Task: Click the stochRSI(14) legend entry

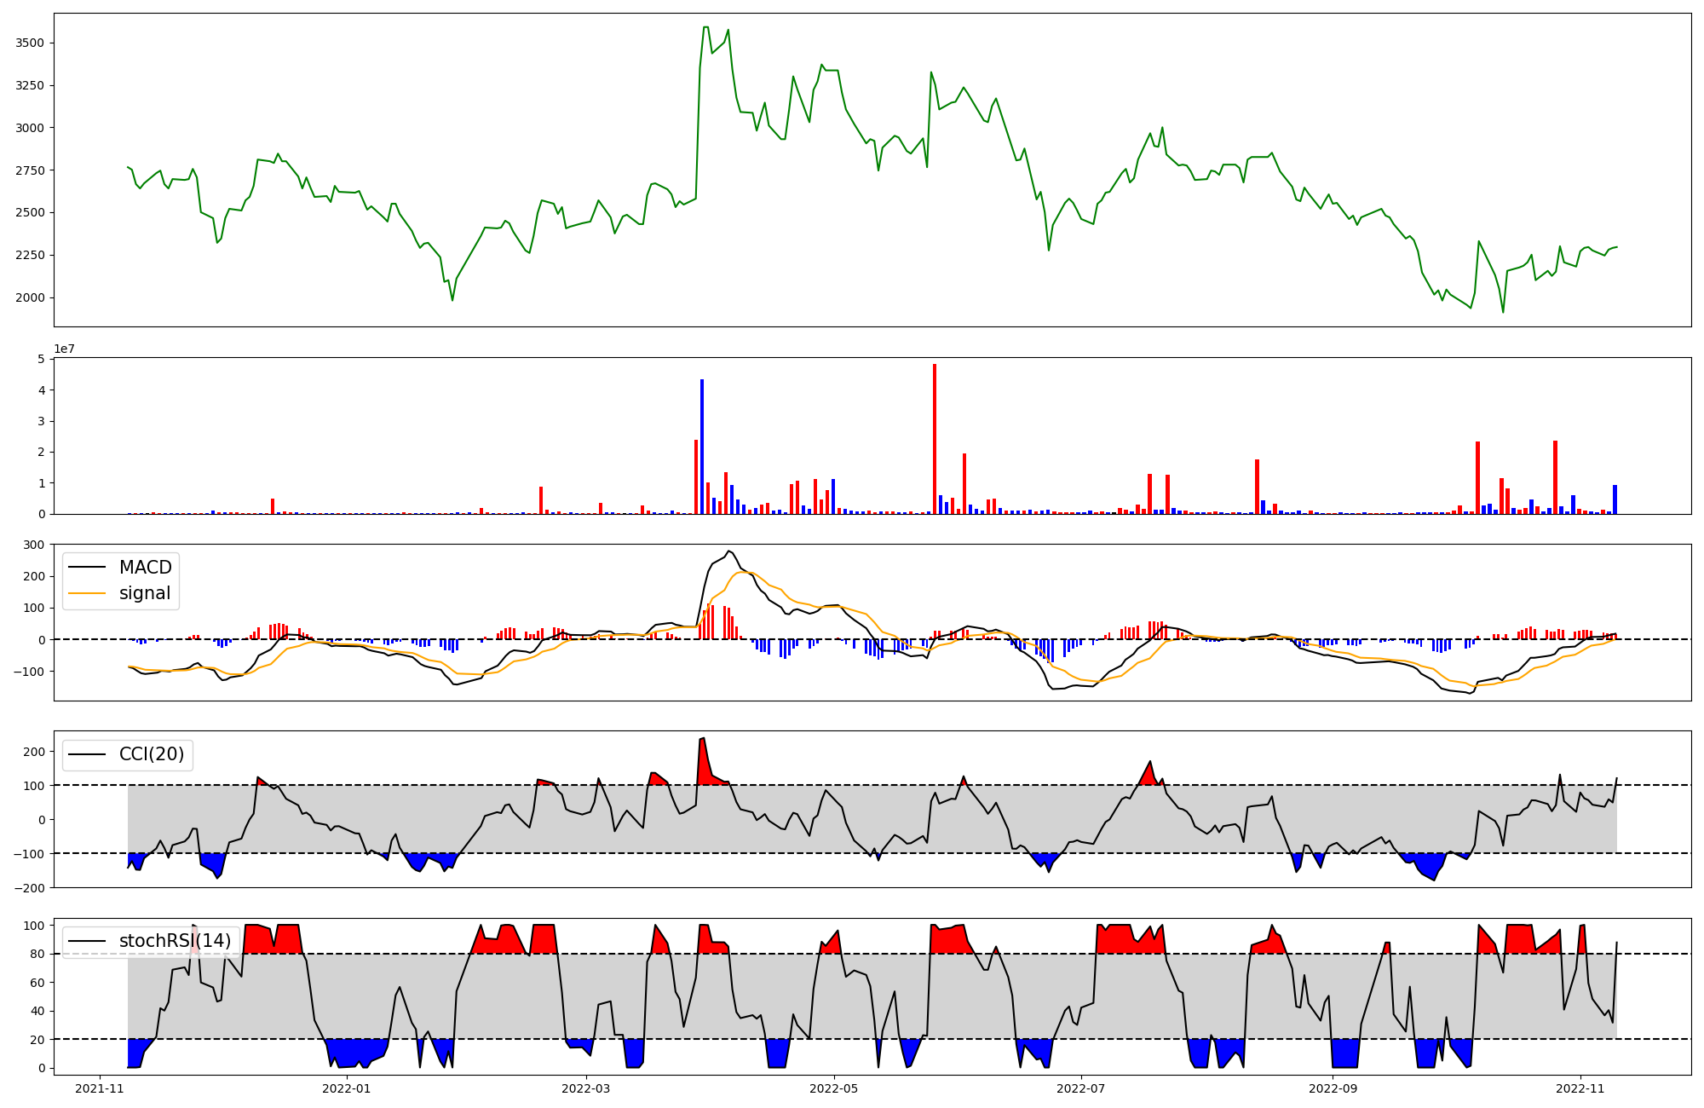Action: point(175,941)
